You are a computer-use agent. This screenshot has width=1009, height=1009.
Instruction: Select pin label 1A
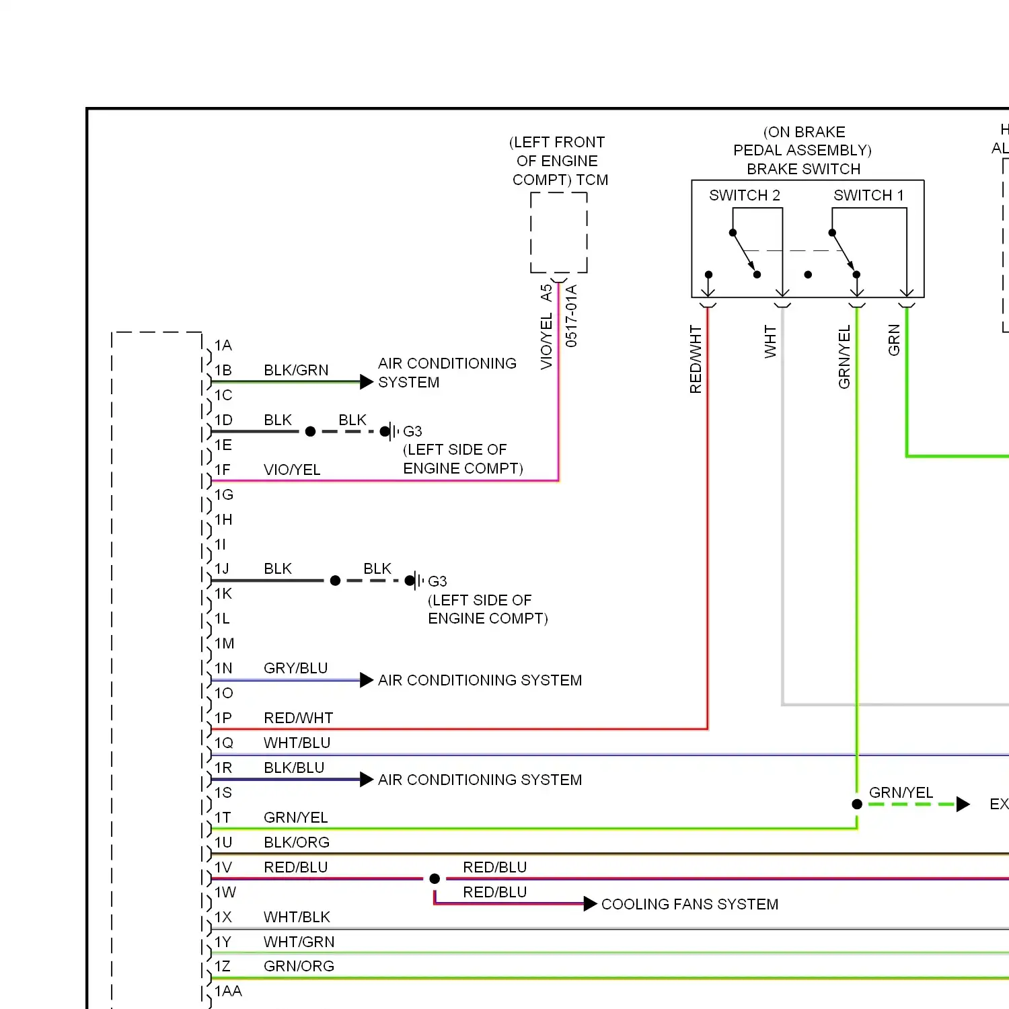click(x=223, y=345)
